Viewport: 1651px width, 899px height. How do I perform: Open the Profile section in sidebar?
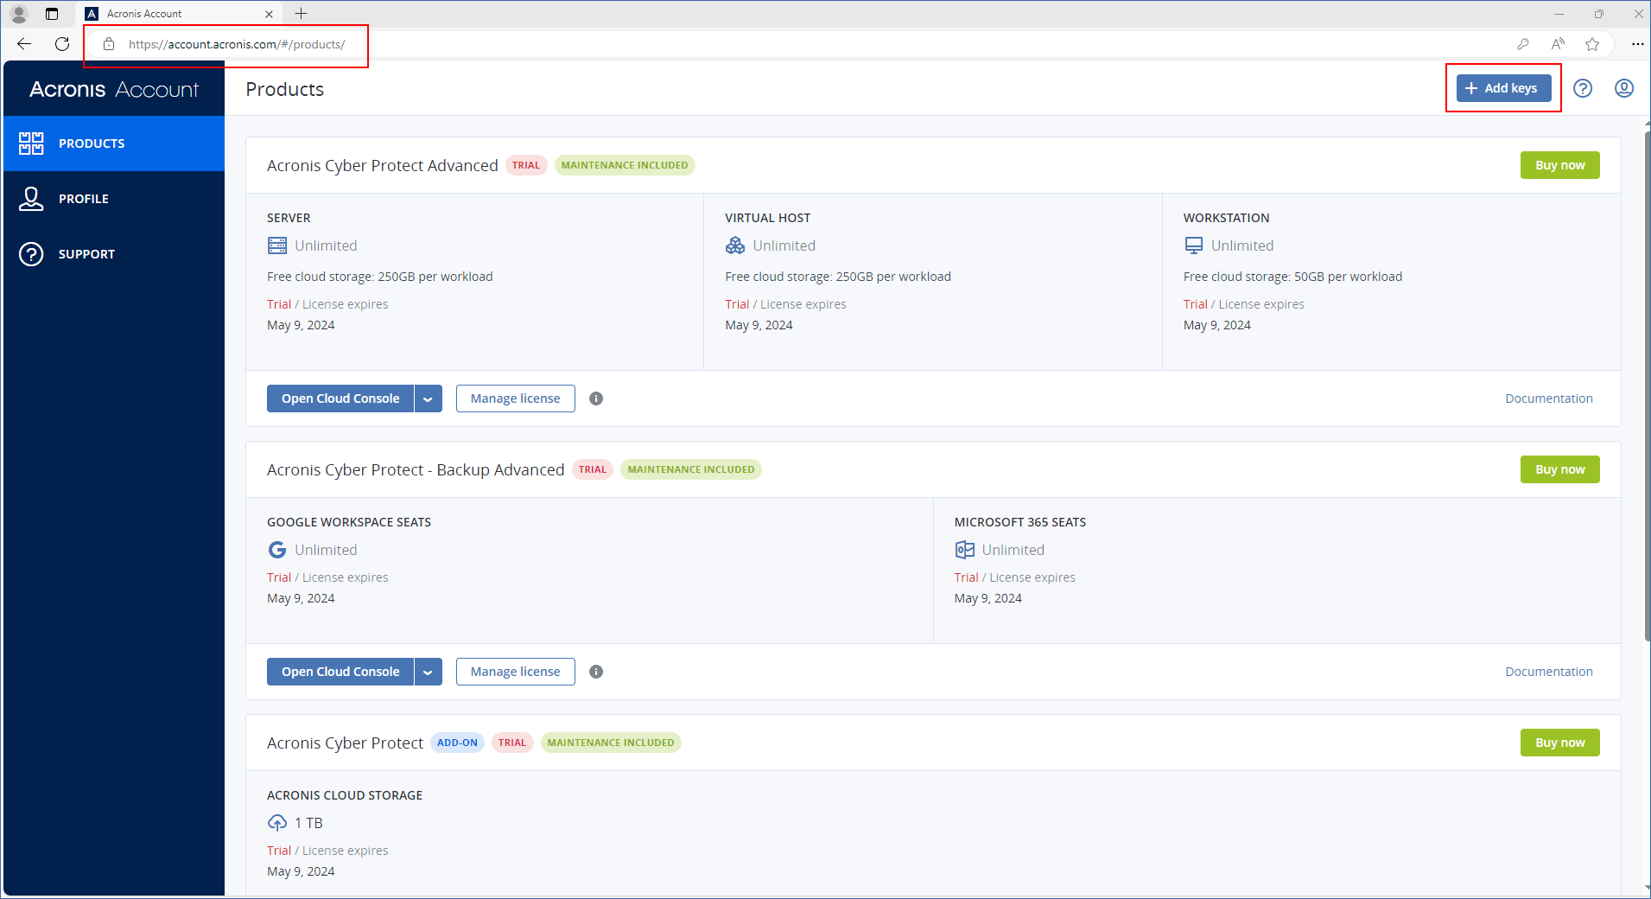[x=83, y=199]
